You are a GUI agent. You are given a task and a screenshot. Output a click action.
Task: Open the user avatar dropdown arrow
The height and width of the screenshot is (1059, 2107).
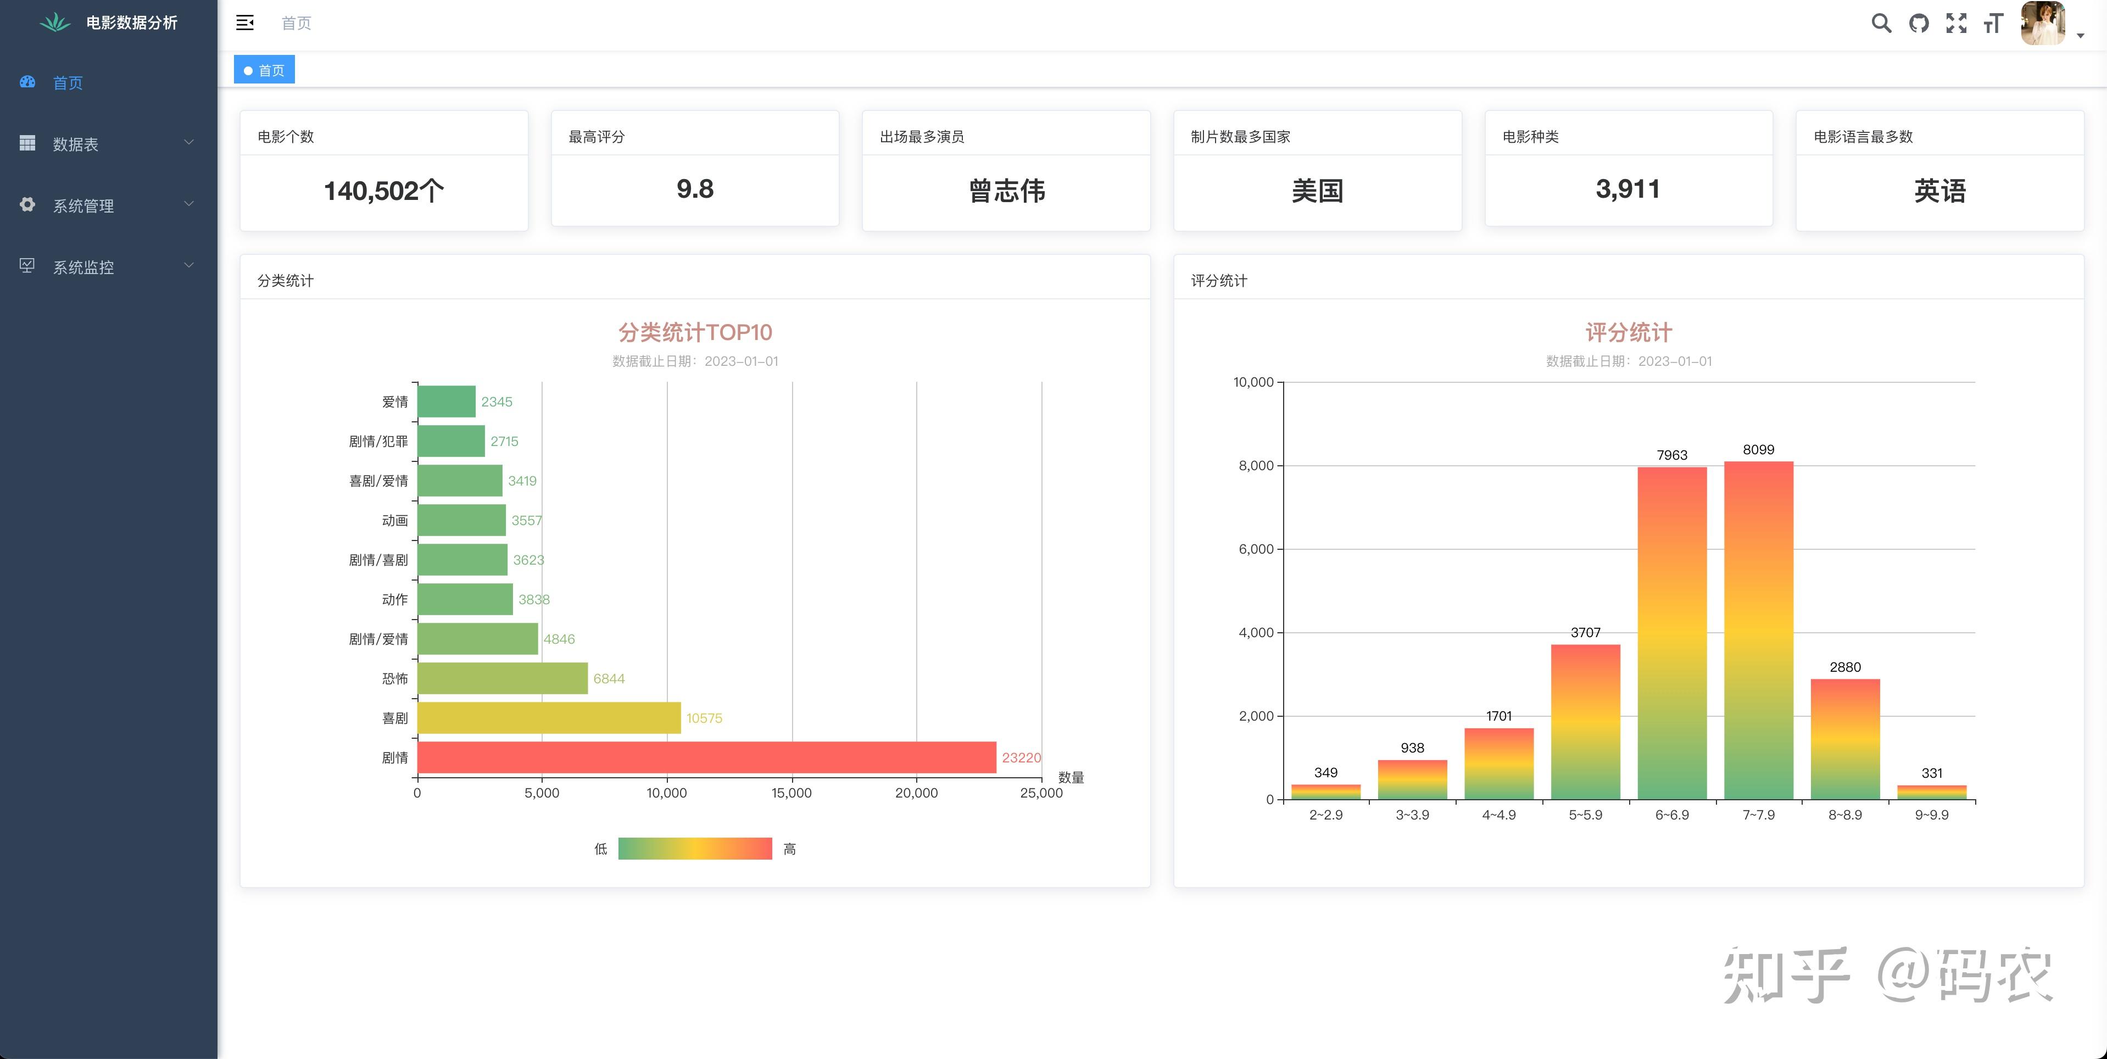(x=2080, y=35)
